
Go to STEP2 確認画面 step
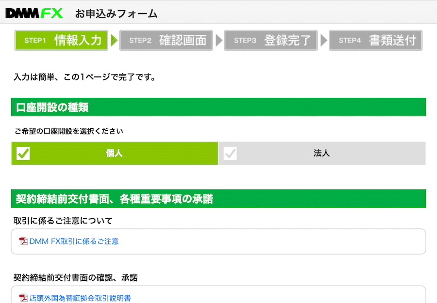click(166, 41)
